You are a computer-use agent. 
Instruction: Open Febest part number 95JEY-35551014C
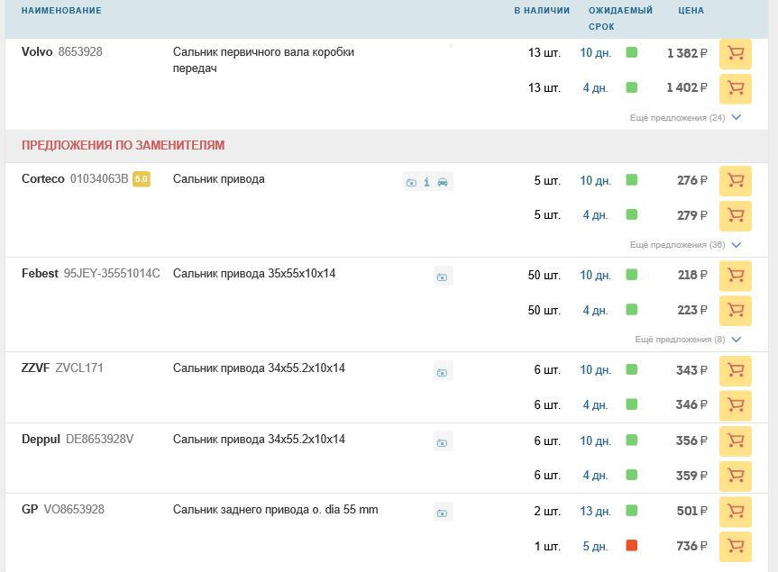pyautogui.click(x=112, y=274)
